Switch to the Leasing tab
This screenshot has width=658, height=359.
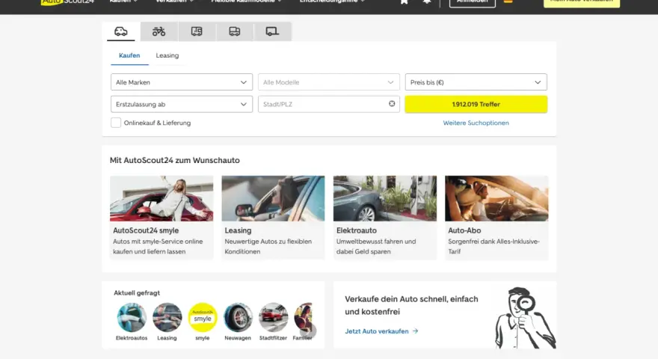167,55
